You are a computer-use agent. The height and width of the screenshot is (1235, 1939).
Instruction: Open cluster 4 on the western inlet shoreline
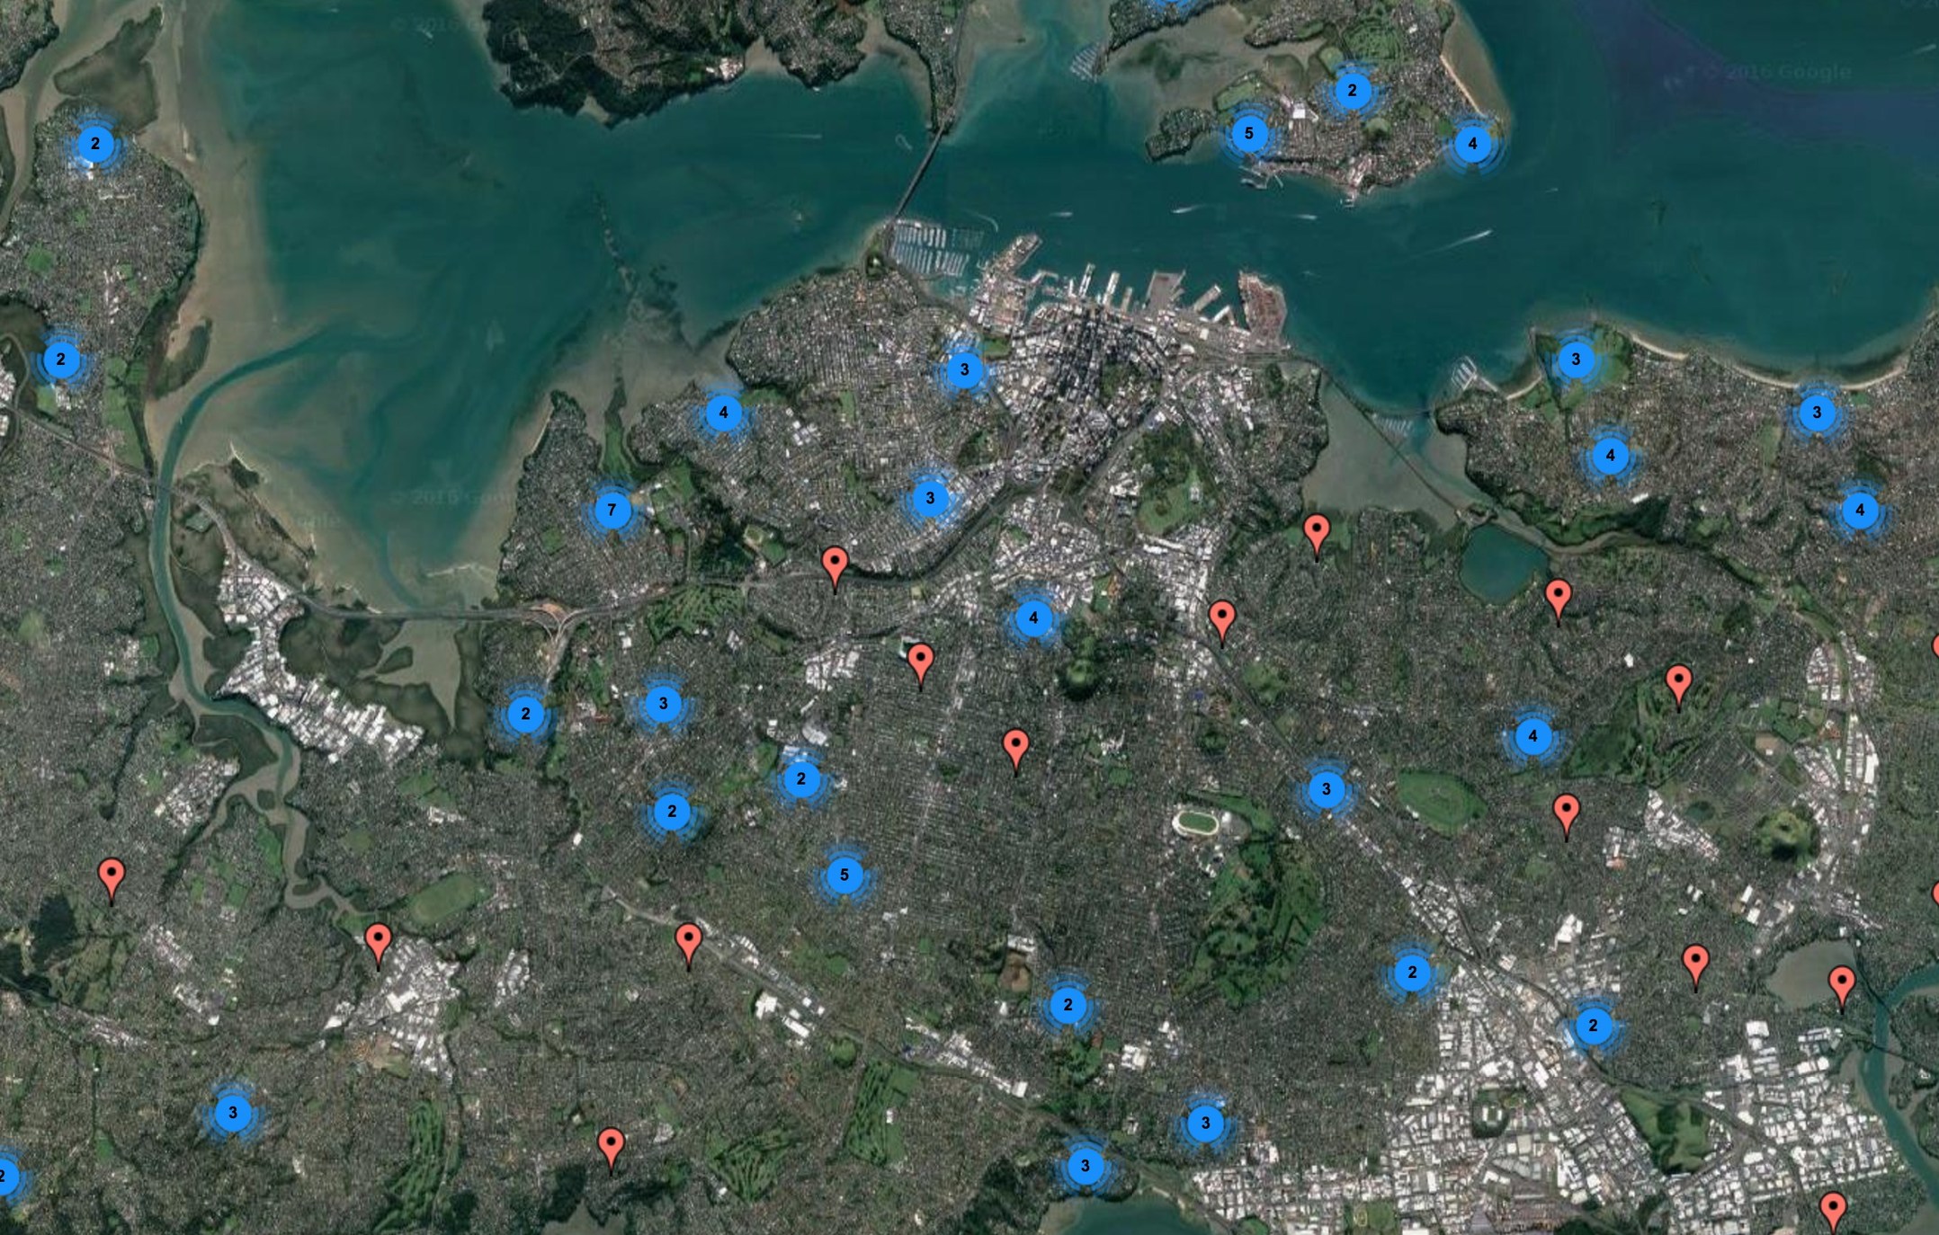tap(723, 413)
